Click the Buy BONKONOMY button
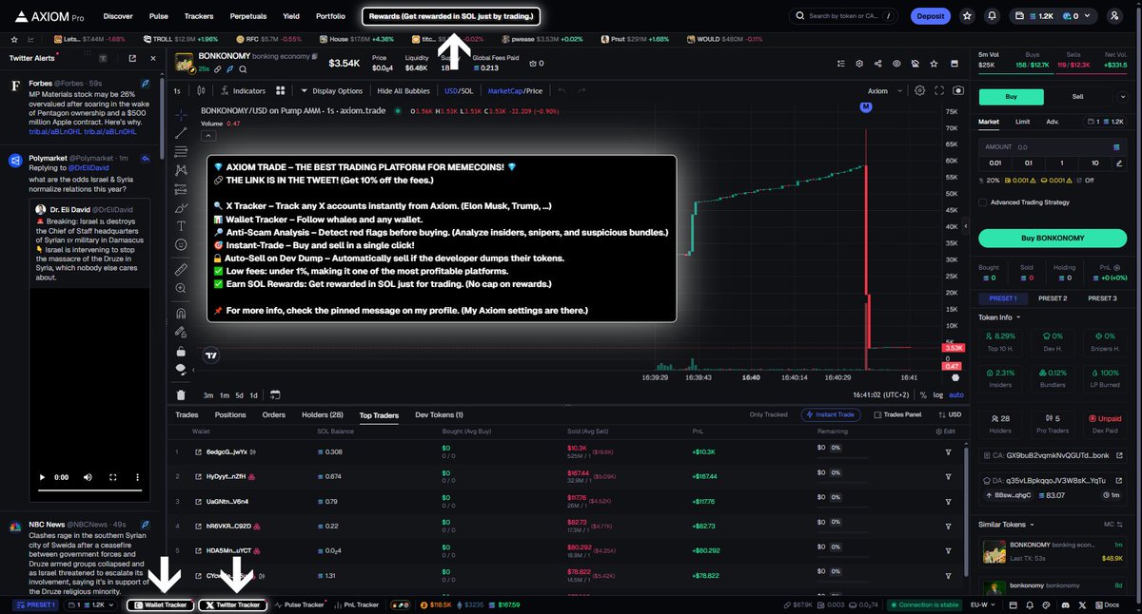Screen dimensions: 1142x614 tap(1052, 238)
